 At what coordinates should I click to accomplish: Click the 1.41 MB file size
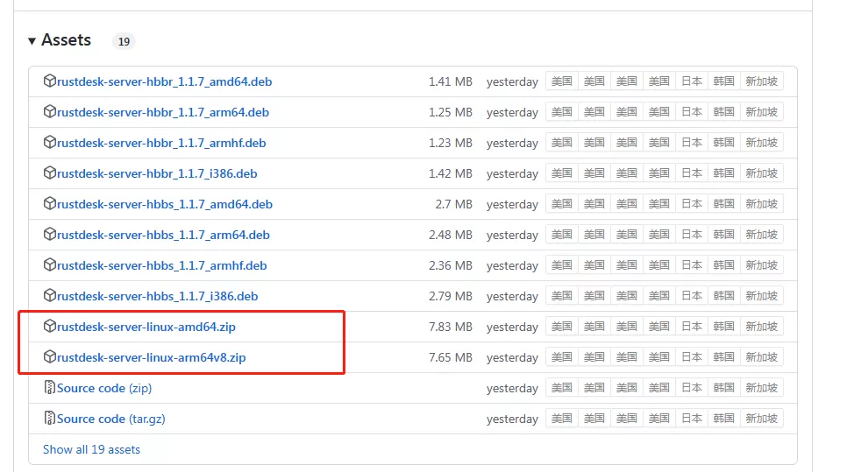(x=450, y=81)
